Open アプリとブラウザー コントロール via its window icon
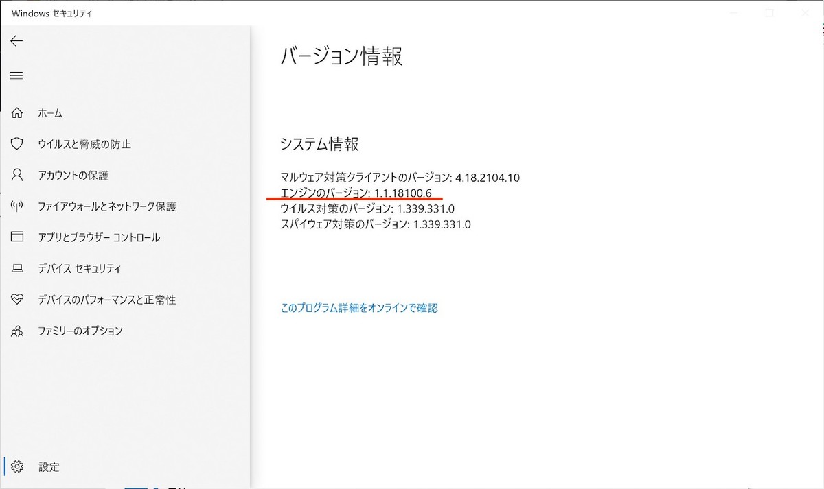This screenshot has height=489, width=824. (x=17, y=237)
